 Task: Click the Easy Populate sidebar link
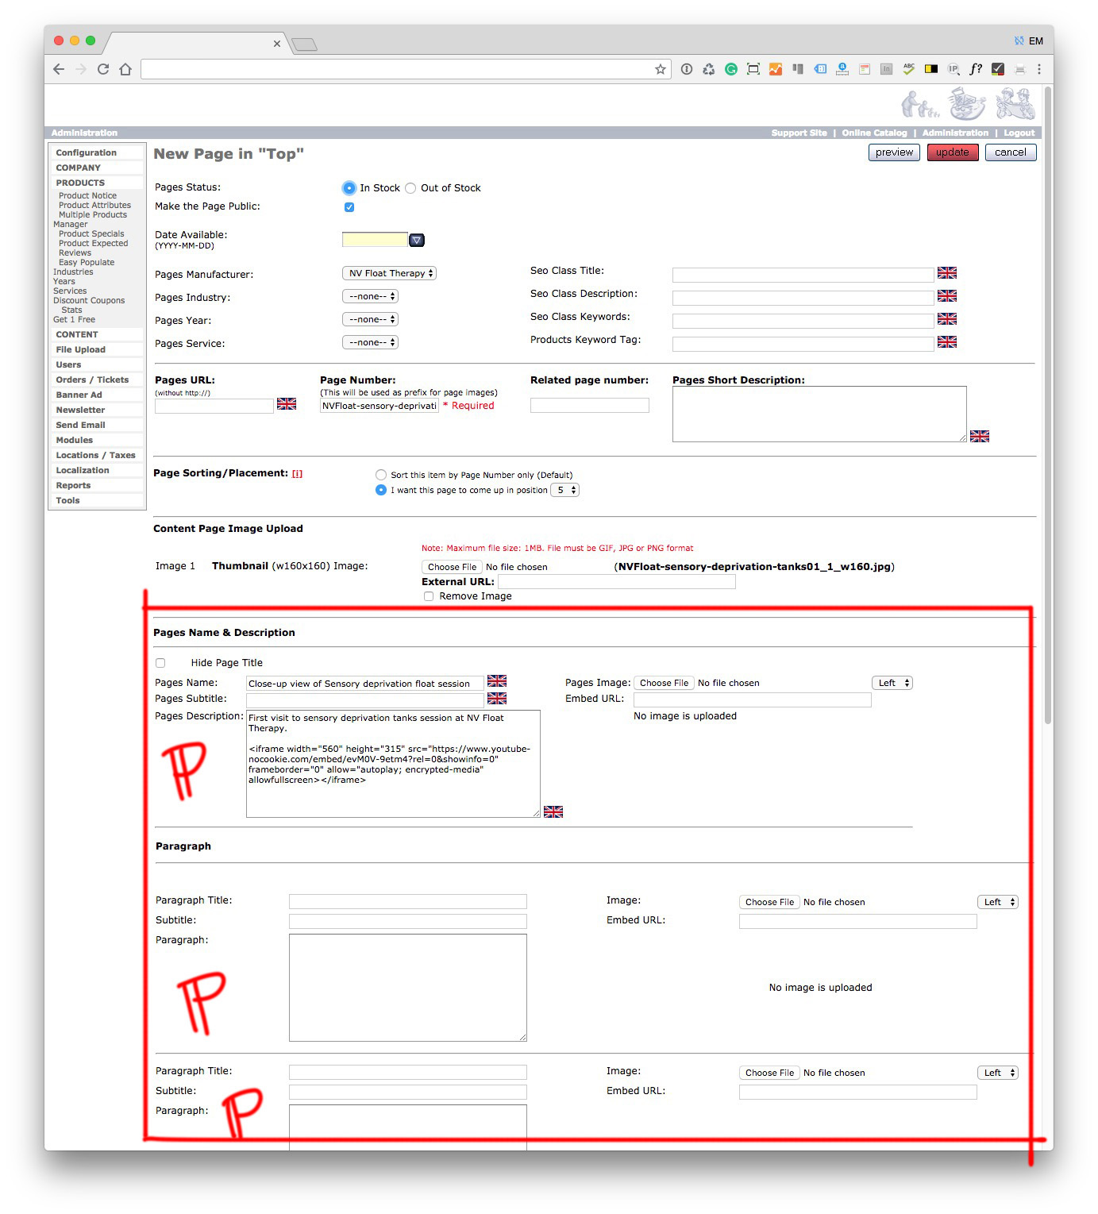click(x=87, y=262)
